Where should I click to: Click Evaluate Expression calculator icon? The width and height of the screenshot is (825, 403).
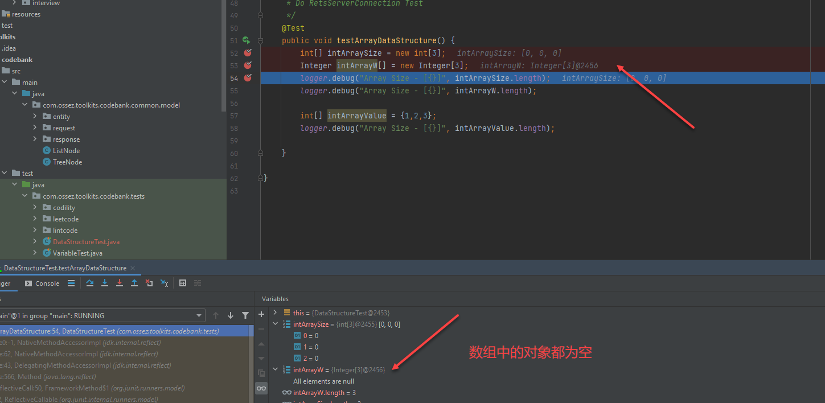pos(183,283)
